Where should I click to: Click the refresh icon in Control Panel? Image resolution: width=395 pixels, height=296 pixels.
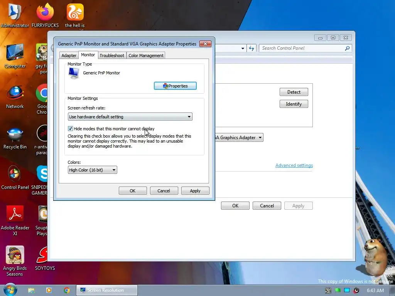coord(252,48)
